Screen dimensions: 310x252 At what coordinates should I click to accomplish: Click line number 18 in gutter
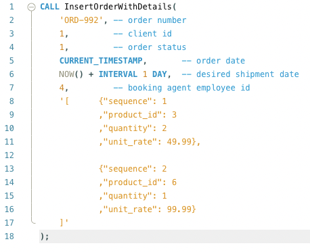[x=9, y=236]
